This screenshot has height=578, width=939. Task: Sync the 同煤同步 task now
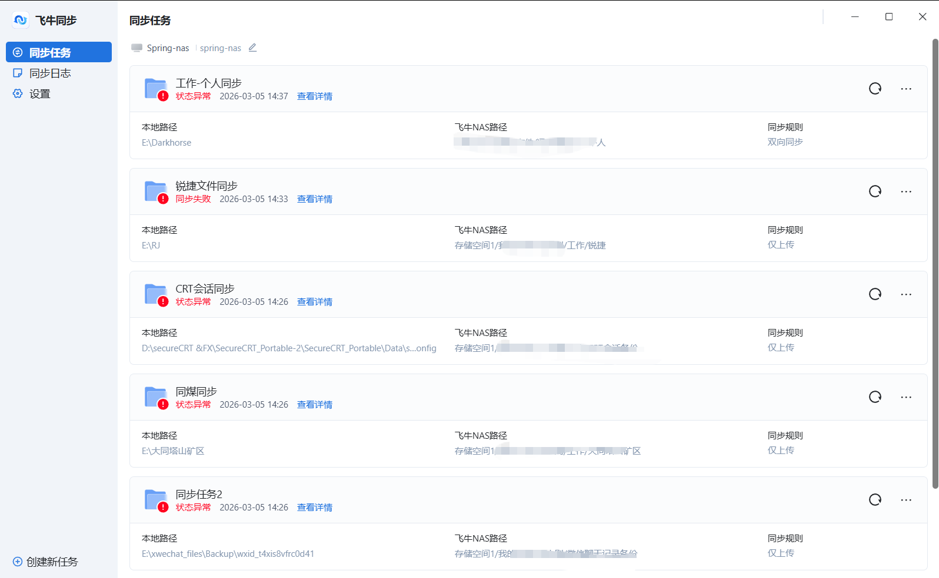875,397
